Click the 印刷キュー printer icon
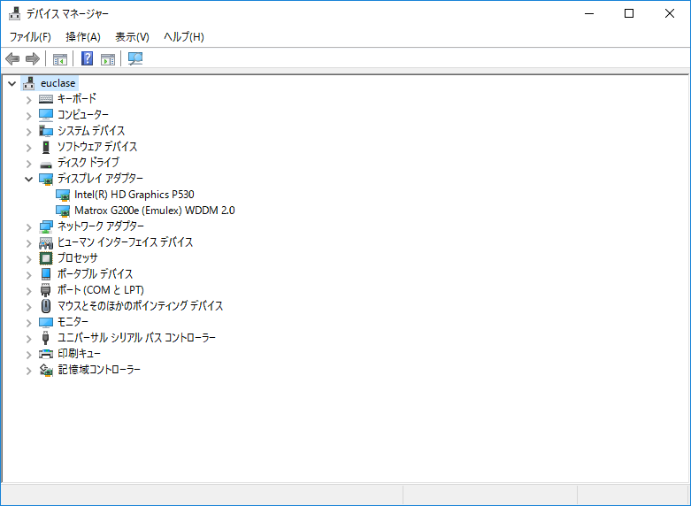The width and height of the screenshot is (691, 506). (47, 354)
